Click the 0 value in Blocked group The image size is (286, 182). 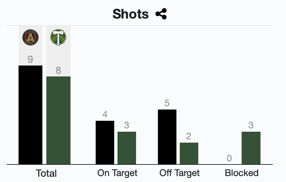pos(229,159)
